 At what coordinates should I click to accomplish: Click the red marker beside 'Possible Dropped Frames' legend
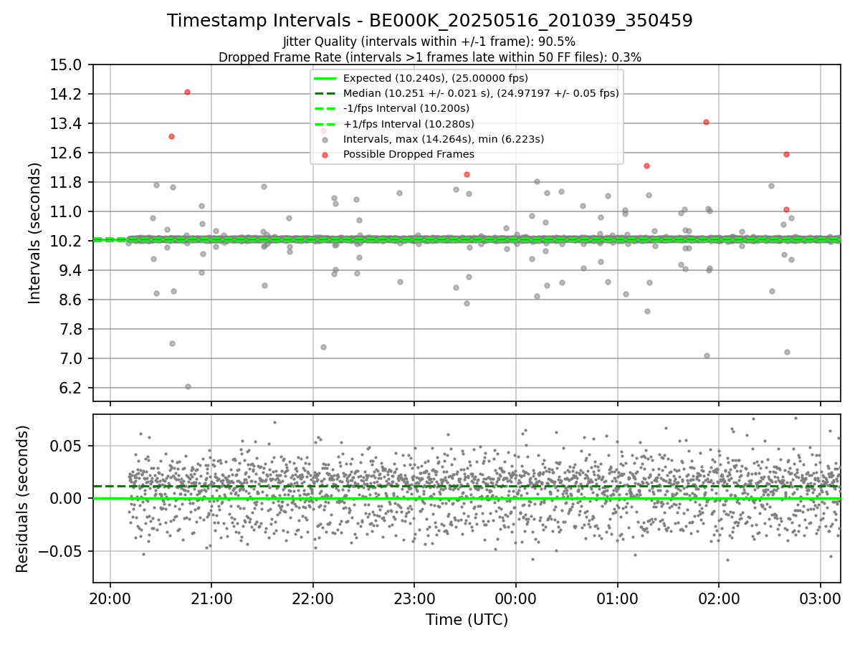pyautogui.click(x=325, y=154)
